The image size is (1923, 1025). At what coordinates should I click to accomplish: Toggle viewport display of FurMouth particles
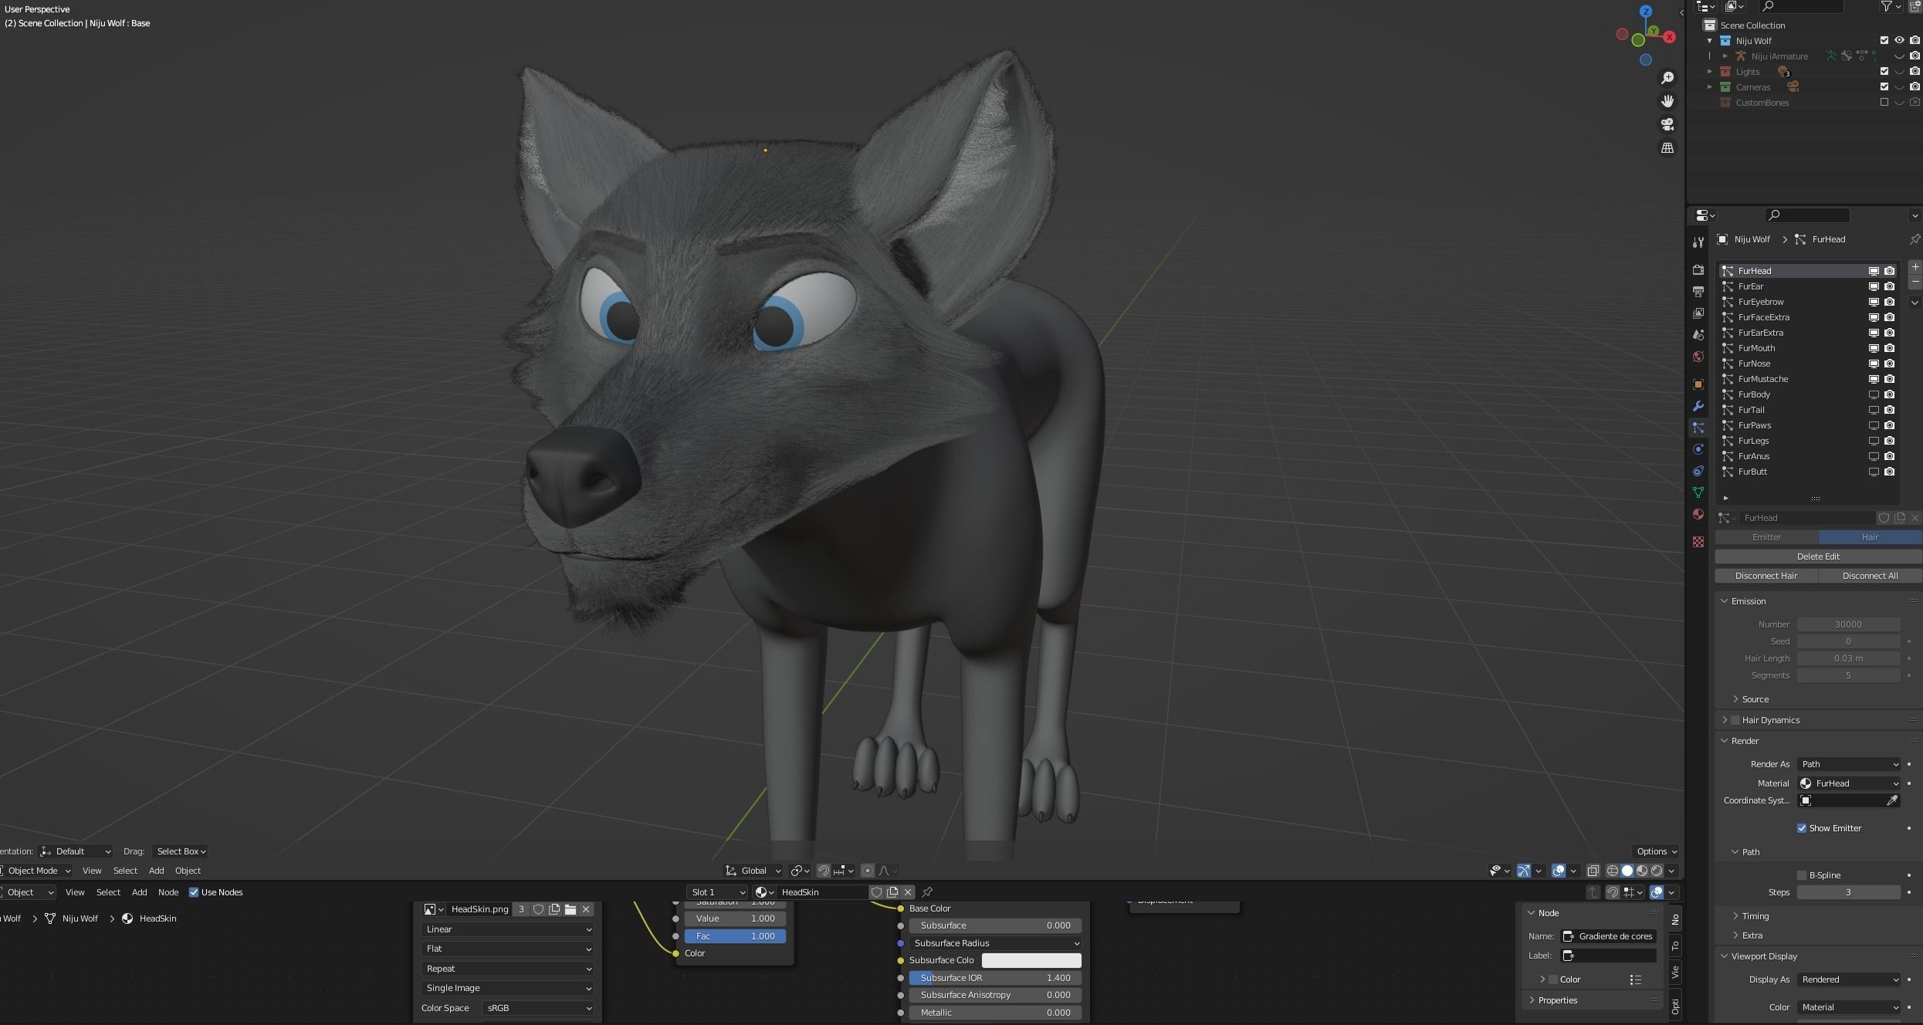click(1873, 348)
